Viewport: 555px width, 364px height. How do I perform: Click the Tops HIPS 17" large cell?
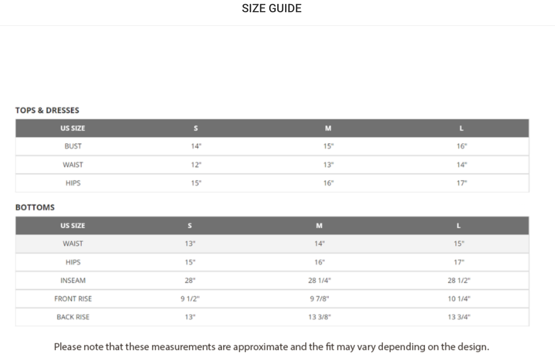(462, 183)
